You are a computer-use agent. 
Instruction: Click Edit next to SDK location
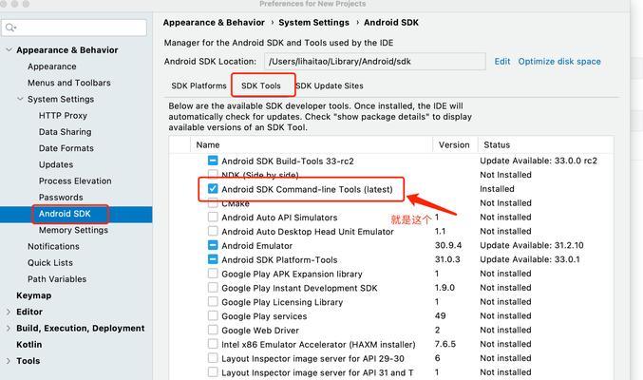point(501,62)
